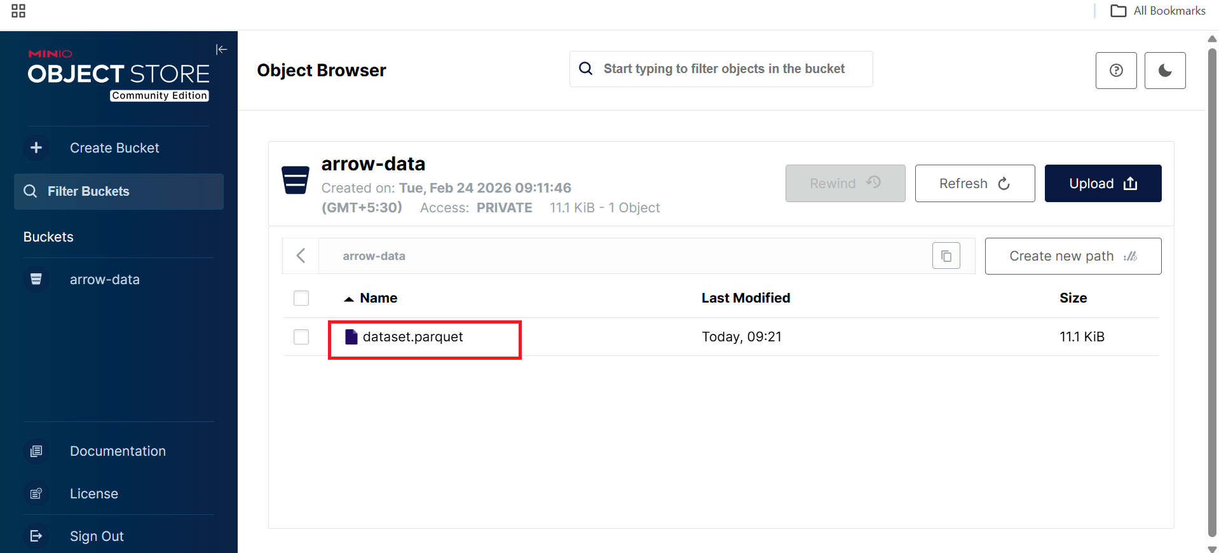Image resolution: width=1219 pixels, height=553 pixels.
Task: Click the large bucket icon beside arrow-data title
Action: tap(296, 181)
